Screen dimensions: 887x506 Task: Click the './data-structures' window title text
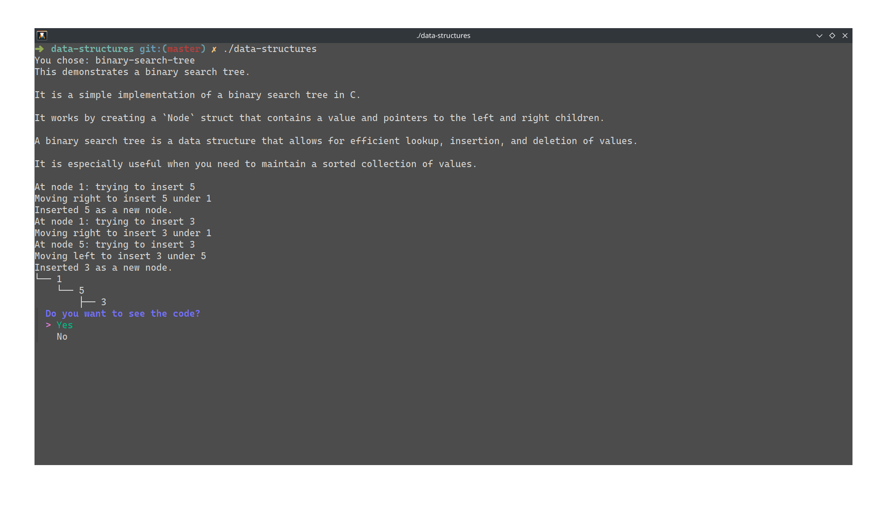(x=443, y=35)
